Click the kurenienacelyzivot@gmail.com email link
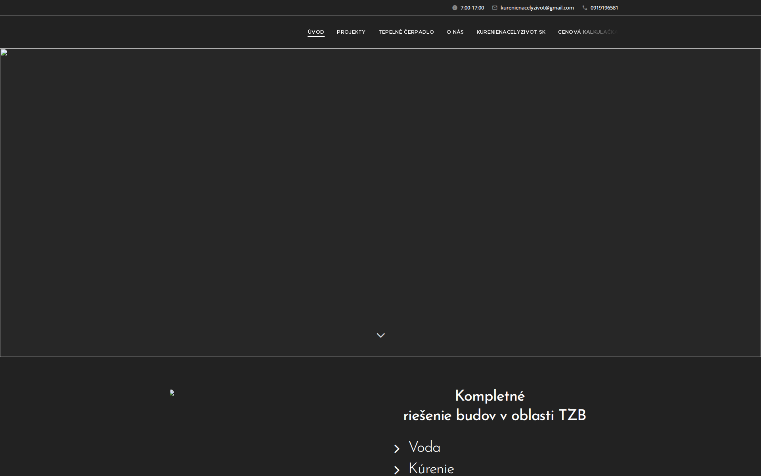Screen dimensions: 761x476 (x=537, y=8)
